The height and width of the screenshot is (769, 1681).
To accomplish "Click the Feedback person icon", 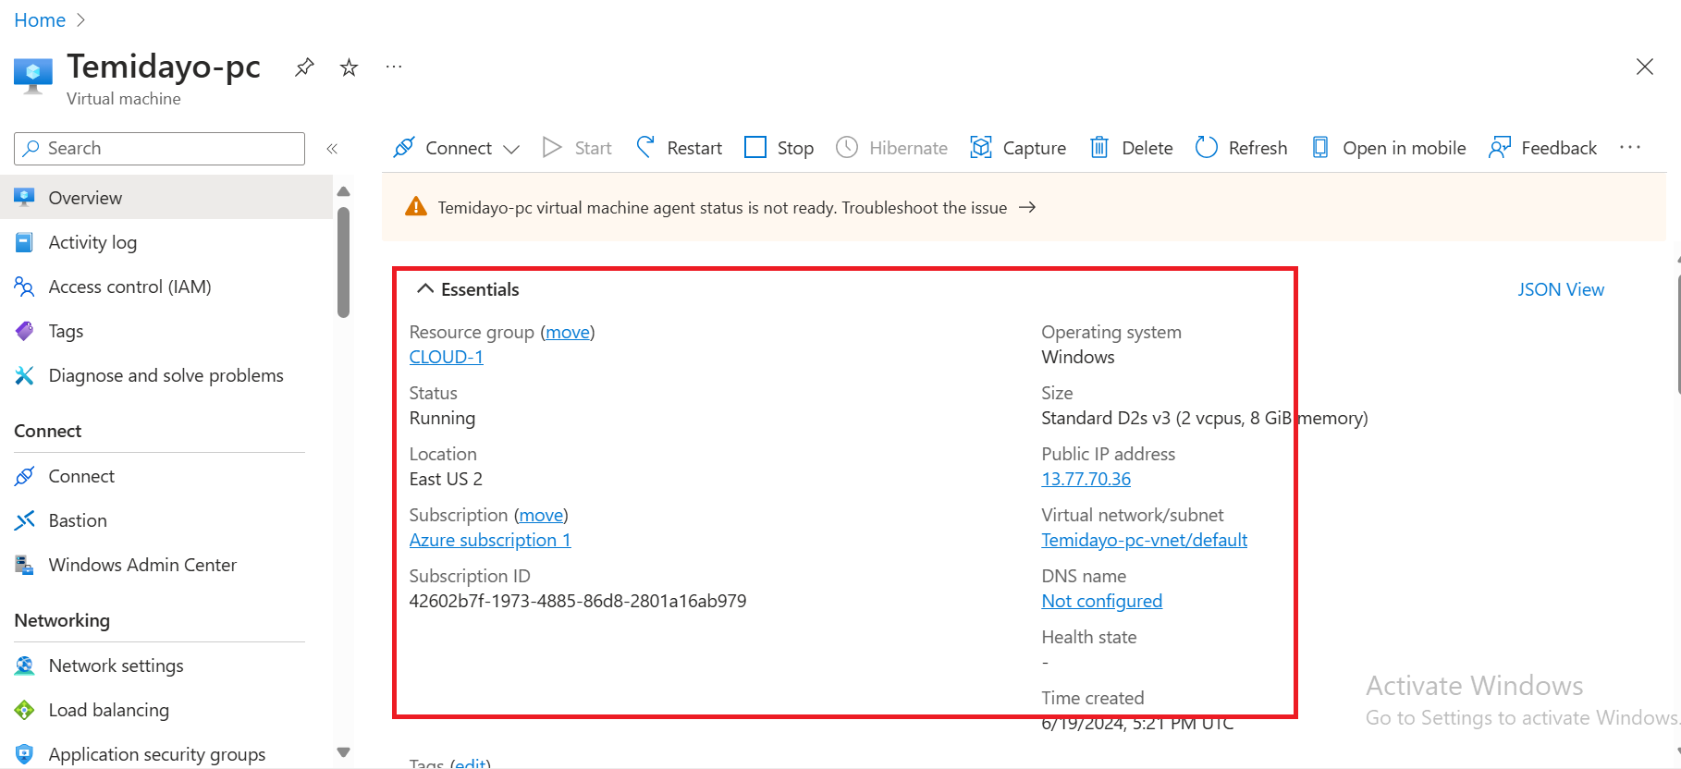I will click(x=1500, y=148).
